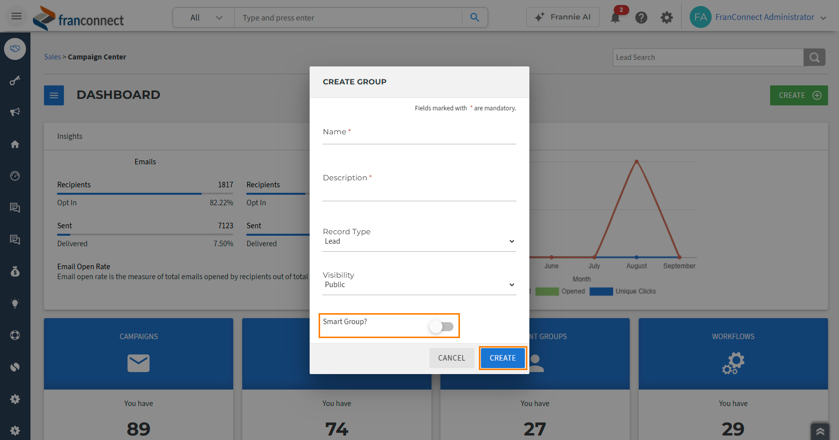Click the Lead Search magnifier button
Image resolution: width=839 pixels, height=440 pixels.
814,57
